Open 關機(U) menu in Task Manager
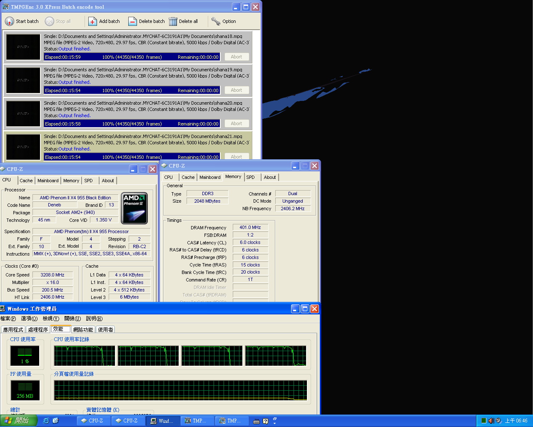The image size is (533, 427). (72, 319)
